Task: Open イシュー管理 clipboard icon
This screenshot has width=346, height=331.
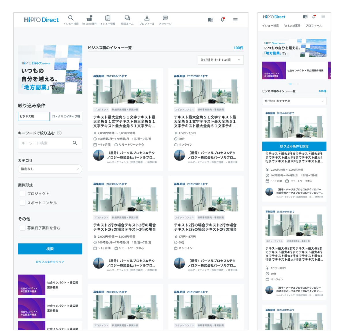Action: pos(108,18)
